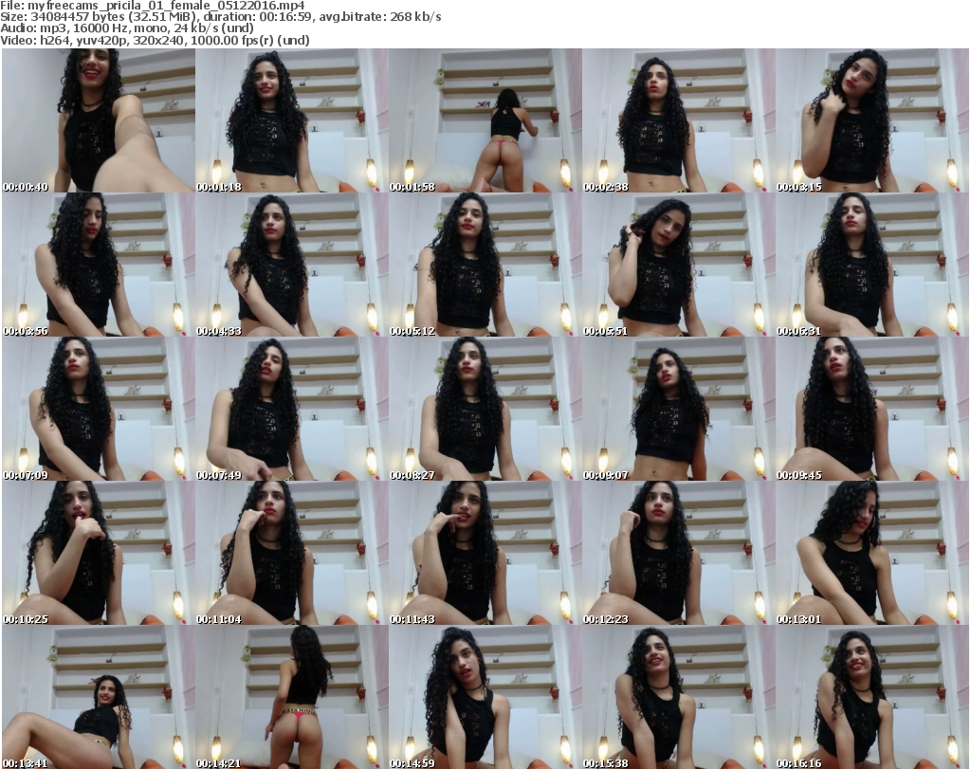
Task: Pick the preview frame at 00:07:09
Action: [x=99, y=409]
